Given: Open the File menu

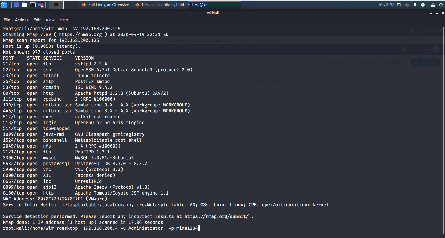Looking at the screenshot, I should [x=7, y=20].
